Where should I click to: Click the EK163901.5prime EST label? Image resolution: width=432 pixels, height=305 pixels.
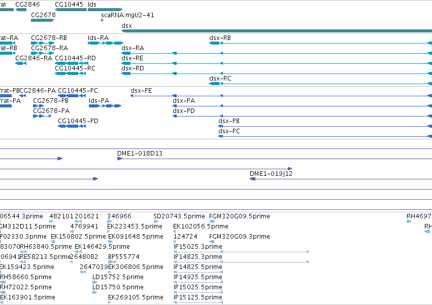tap(27, 297)
